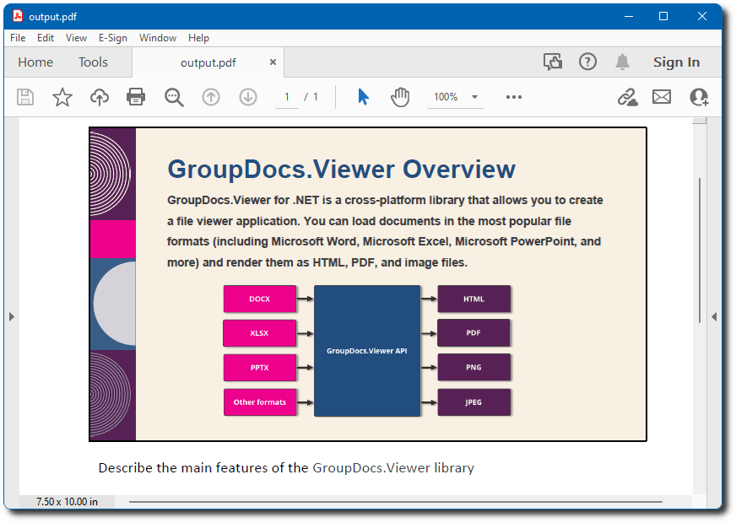Open Help via the question mark icon
Screen dimensions: 736x523
[587, 62]
